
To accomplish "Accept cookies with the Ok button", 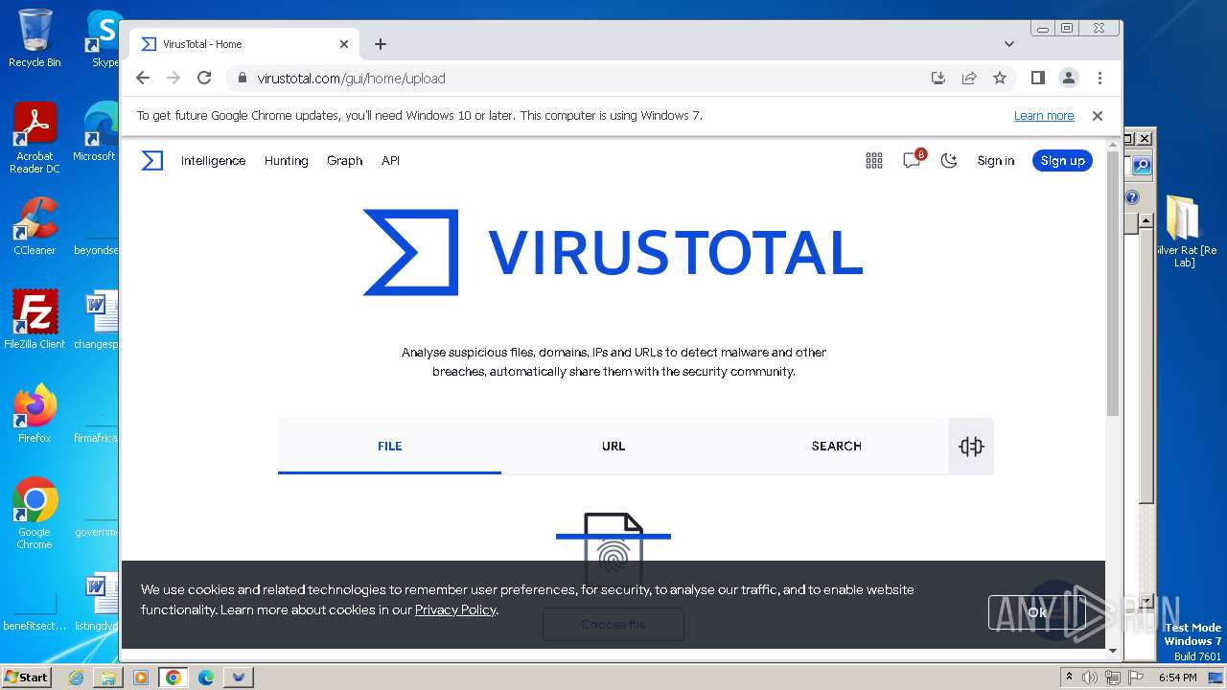I will [1036, 611].
